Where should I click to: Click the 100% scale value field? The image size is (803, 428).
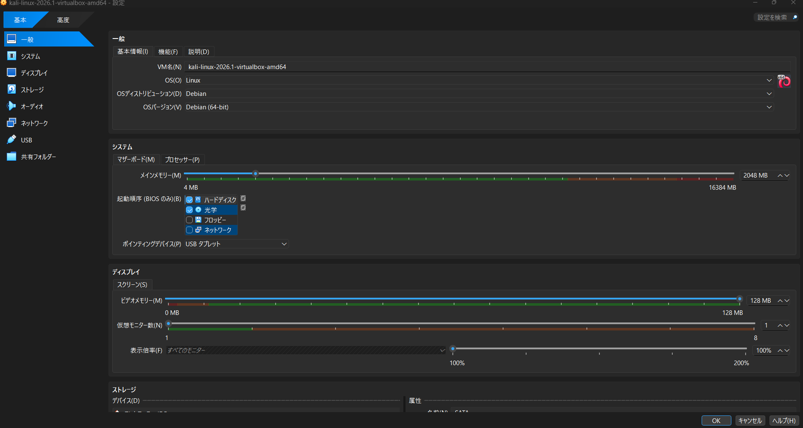click(764, 351)
